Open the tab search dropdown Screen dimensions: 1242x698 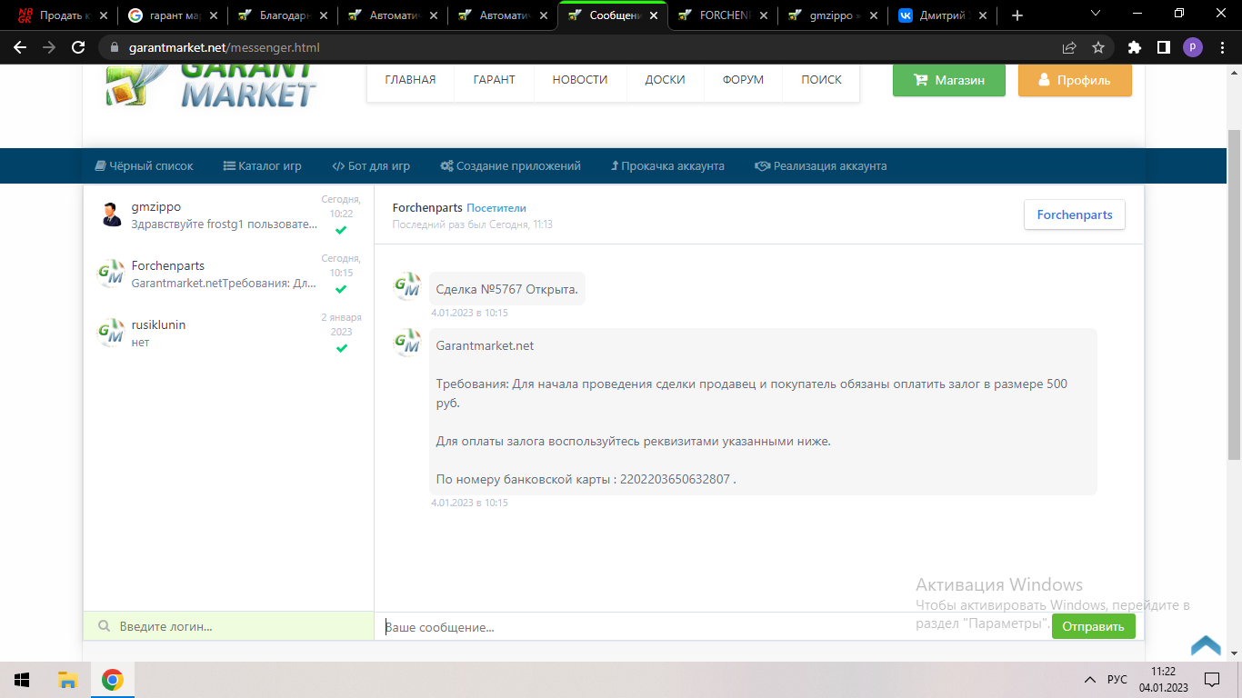1095,13
